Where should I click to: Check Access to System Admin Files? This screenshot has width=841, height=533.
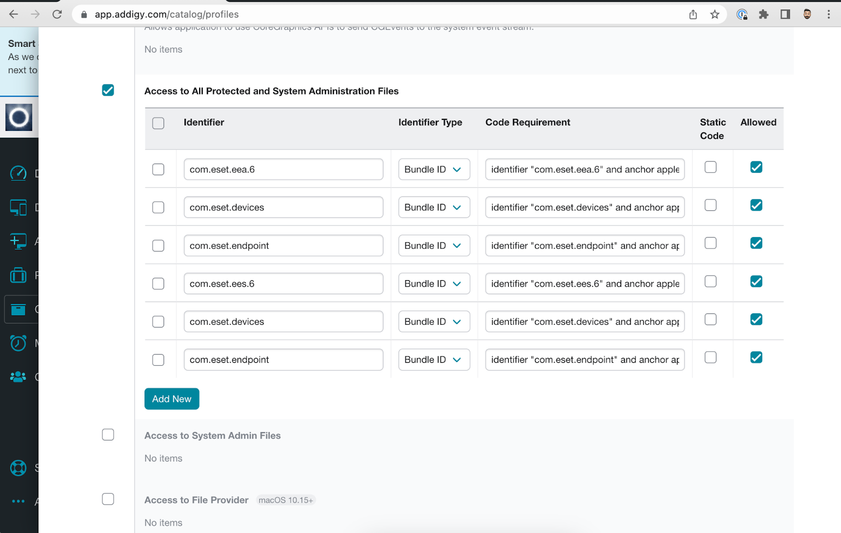click(107, 434)
